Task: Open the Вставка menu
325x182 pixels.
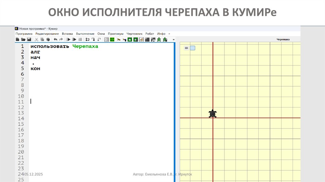Action: click(67, 34)
